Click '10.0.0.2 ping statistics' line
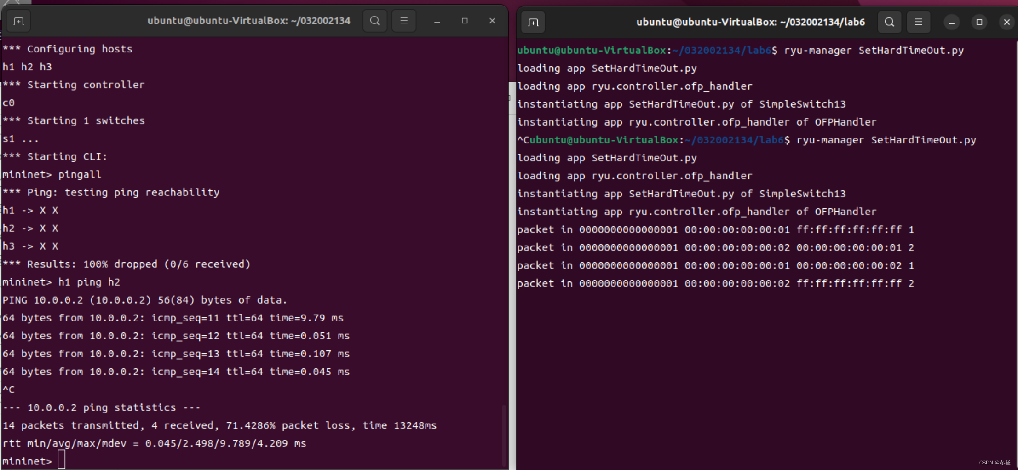Screen dimensions: 1018x470 pyautogui.click(x=102, y=407)
